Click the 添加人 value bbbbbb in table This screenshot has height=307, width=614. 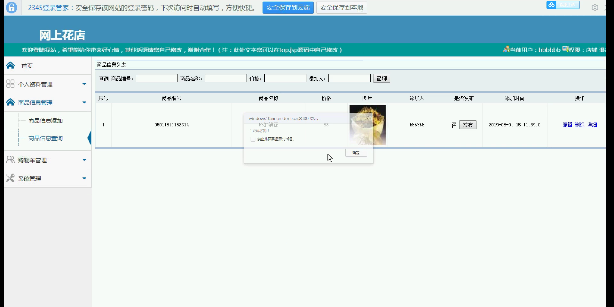pos(417,125)
